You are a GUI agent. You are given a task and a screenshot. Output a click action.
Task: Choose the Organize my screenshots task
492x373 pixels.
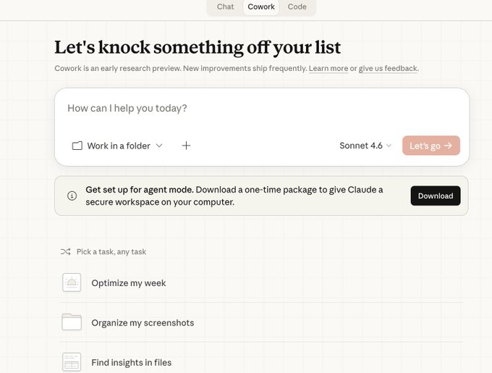pos(261,322)
